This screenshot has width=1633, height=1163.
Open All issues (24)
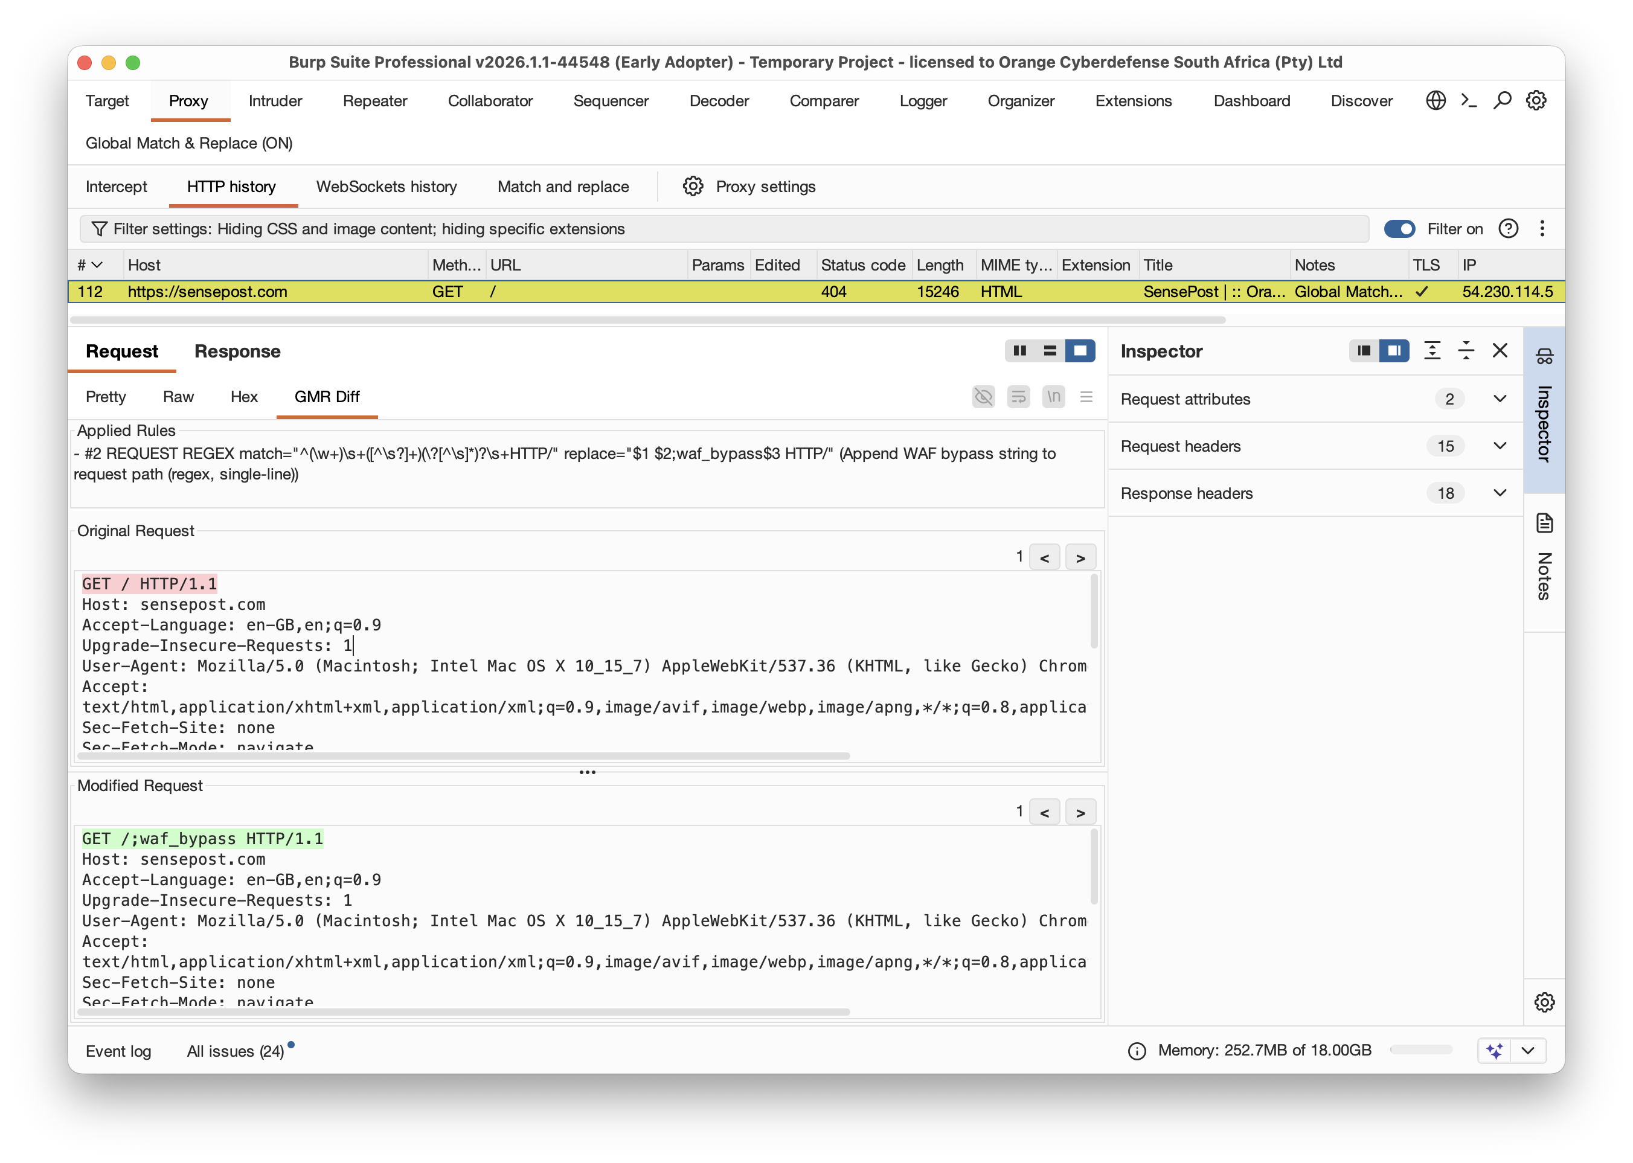click(235, 1051)
